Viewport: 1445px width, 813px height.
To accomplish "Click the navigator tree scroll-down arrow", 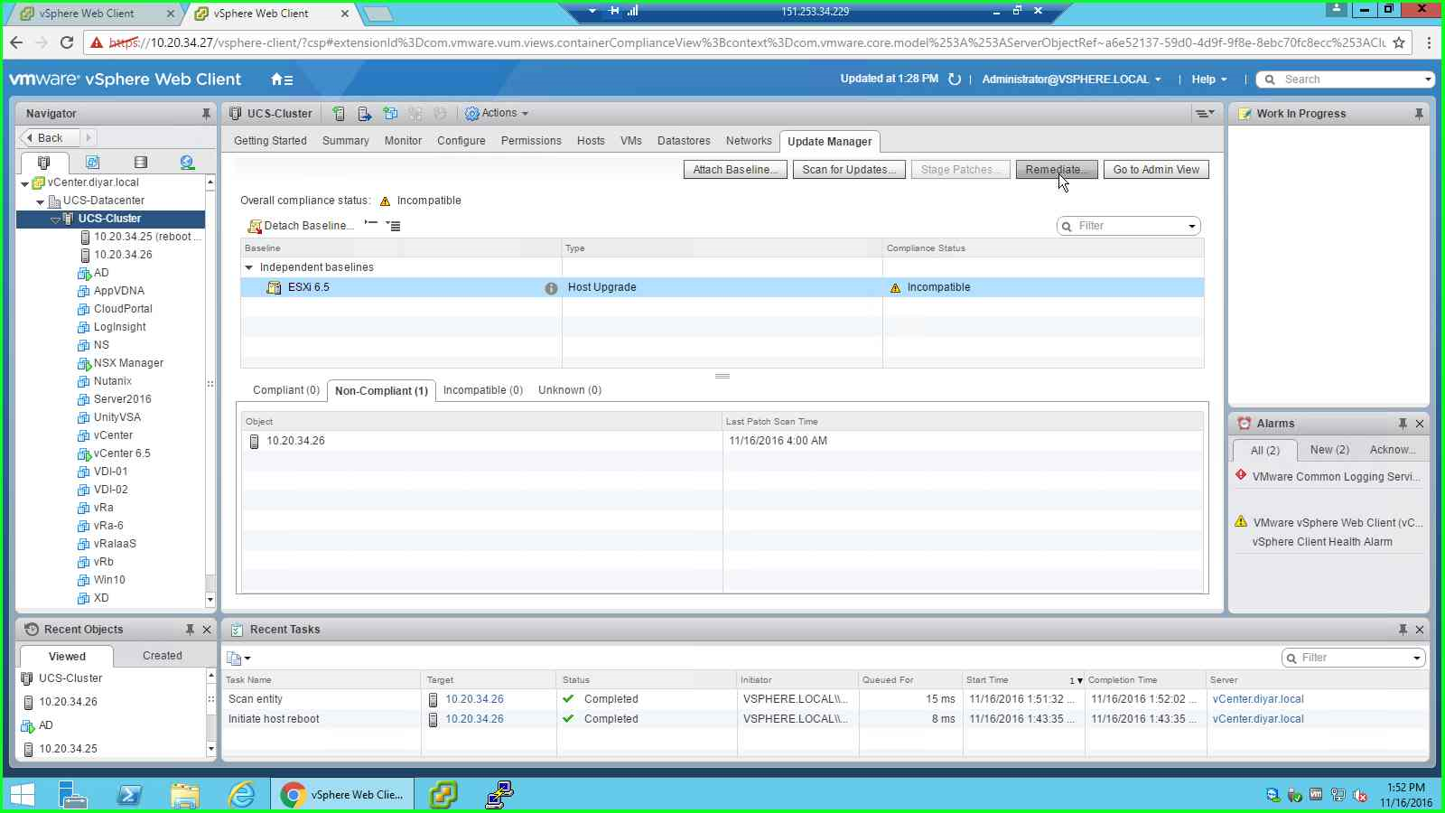I will click(210, 600).
